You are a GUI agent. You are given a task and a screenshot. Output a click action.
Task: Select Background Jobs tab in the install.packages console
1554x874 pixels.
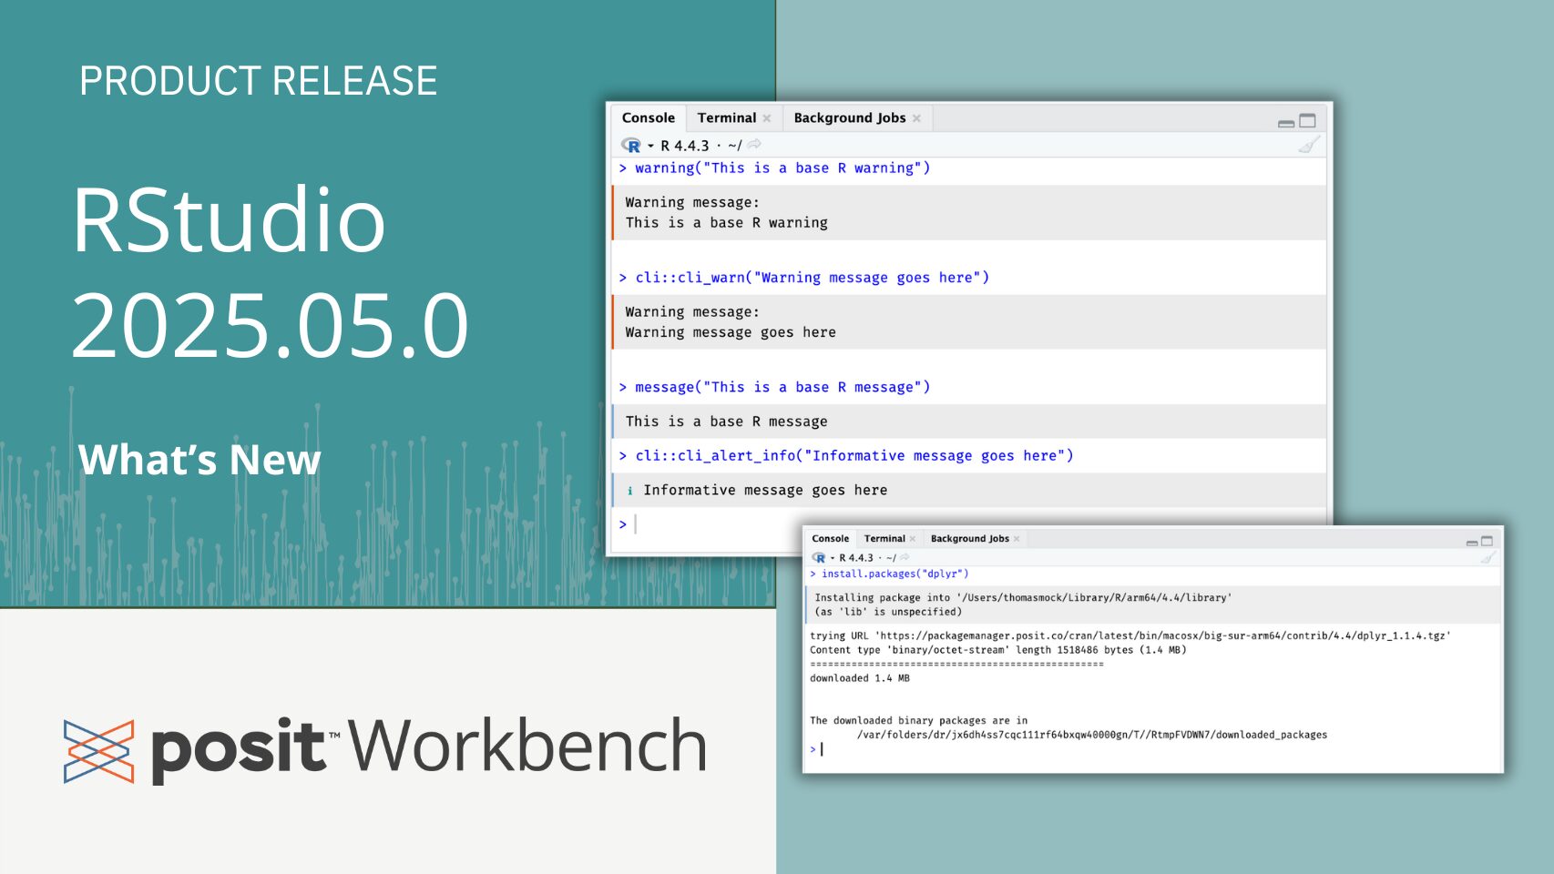tap(969, 539)
